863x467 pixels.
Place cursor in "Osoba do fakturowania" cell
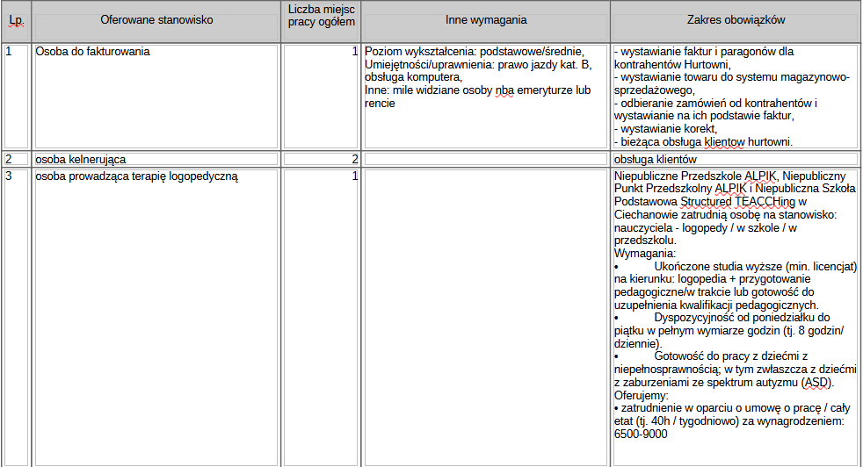[92, 52]
